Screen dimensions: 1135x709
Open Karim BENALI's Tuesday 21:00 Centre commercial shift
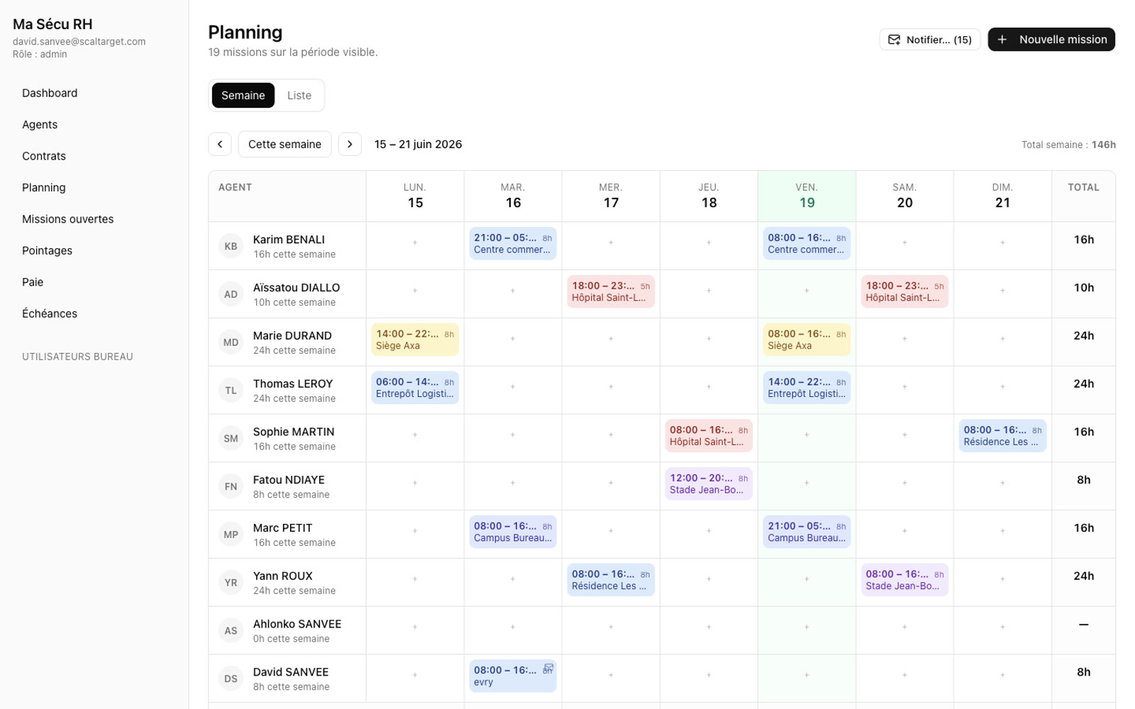tap(513, 243)
